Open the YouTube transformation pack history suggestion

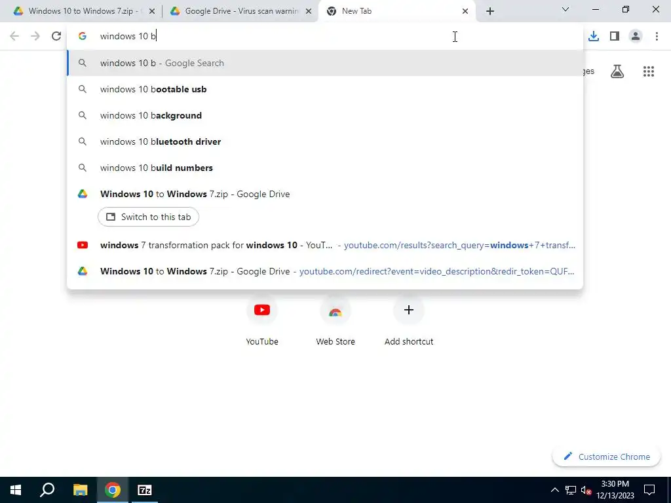point(325,245)
